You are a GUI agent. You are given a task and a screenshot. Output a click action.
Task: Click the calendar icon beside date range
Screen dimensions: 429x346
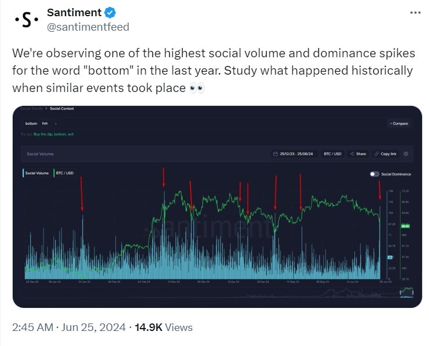(x=275, y=154)
